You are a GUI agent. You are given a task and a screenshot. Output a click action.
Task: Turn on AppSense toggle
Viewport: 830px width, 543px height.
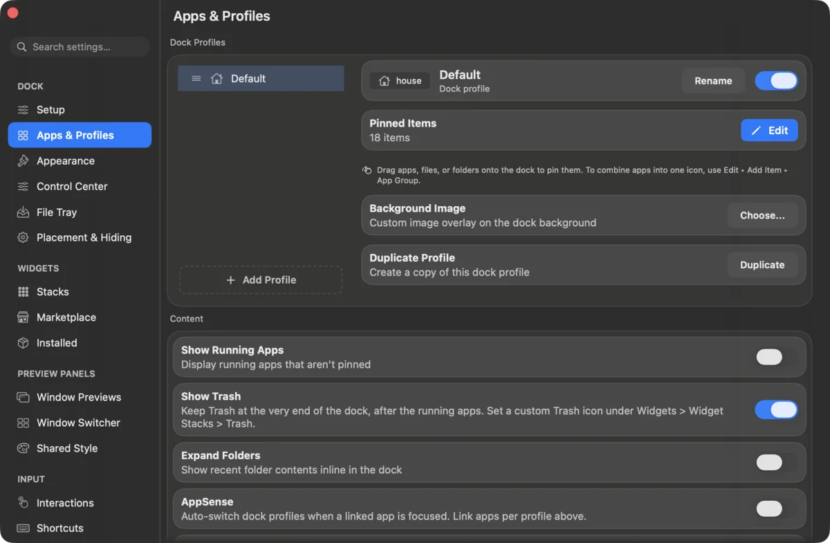click(x=776, y=509)
